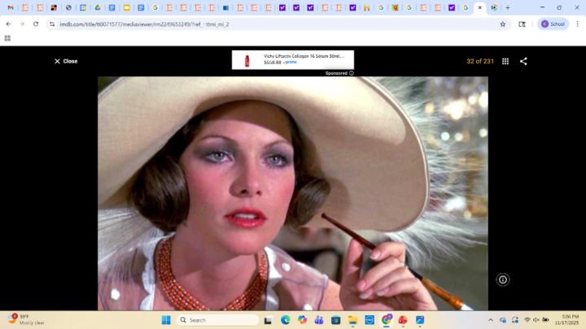Open the Chrome three-dot menu
Image resolution: width=586 pixels, height=329 pixels.
tap(577, 24)
